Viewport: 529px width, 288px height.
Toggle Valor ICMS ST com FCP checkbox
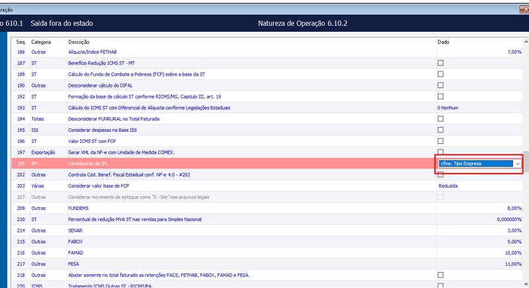440,141
